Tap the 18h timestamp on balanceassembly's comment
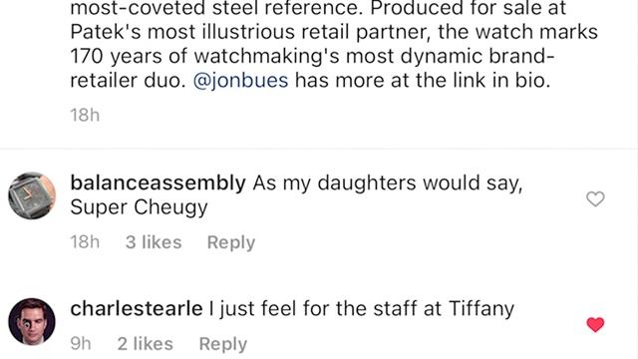 (85, 242)
